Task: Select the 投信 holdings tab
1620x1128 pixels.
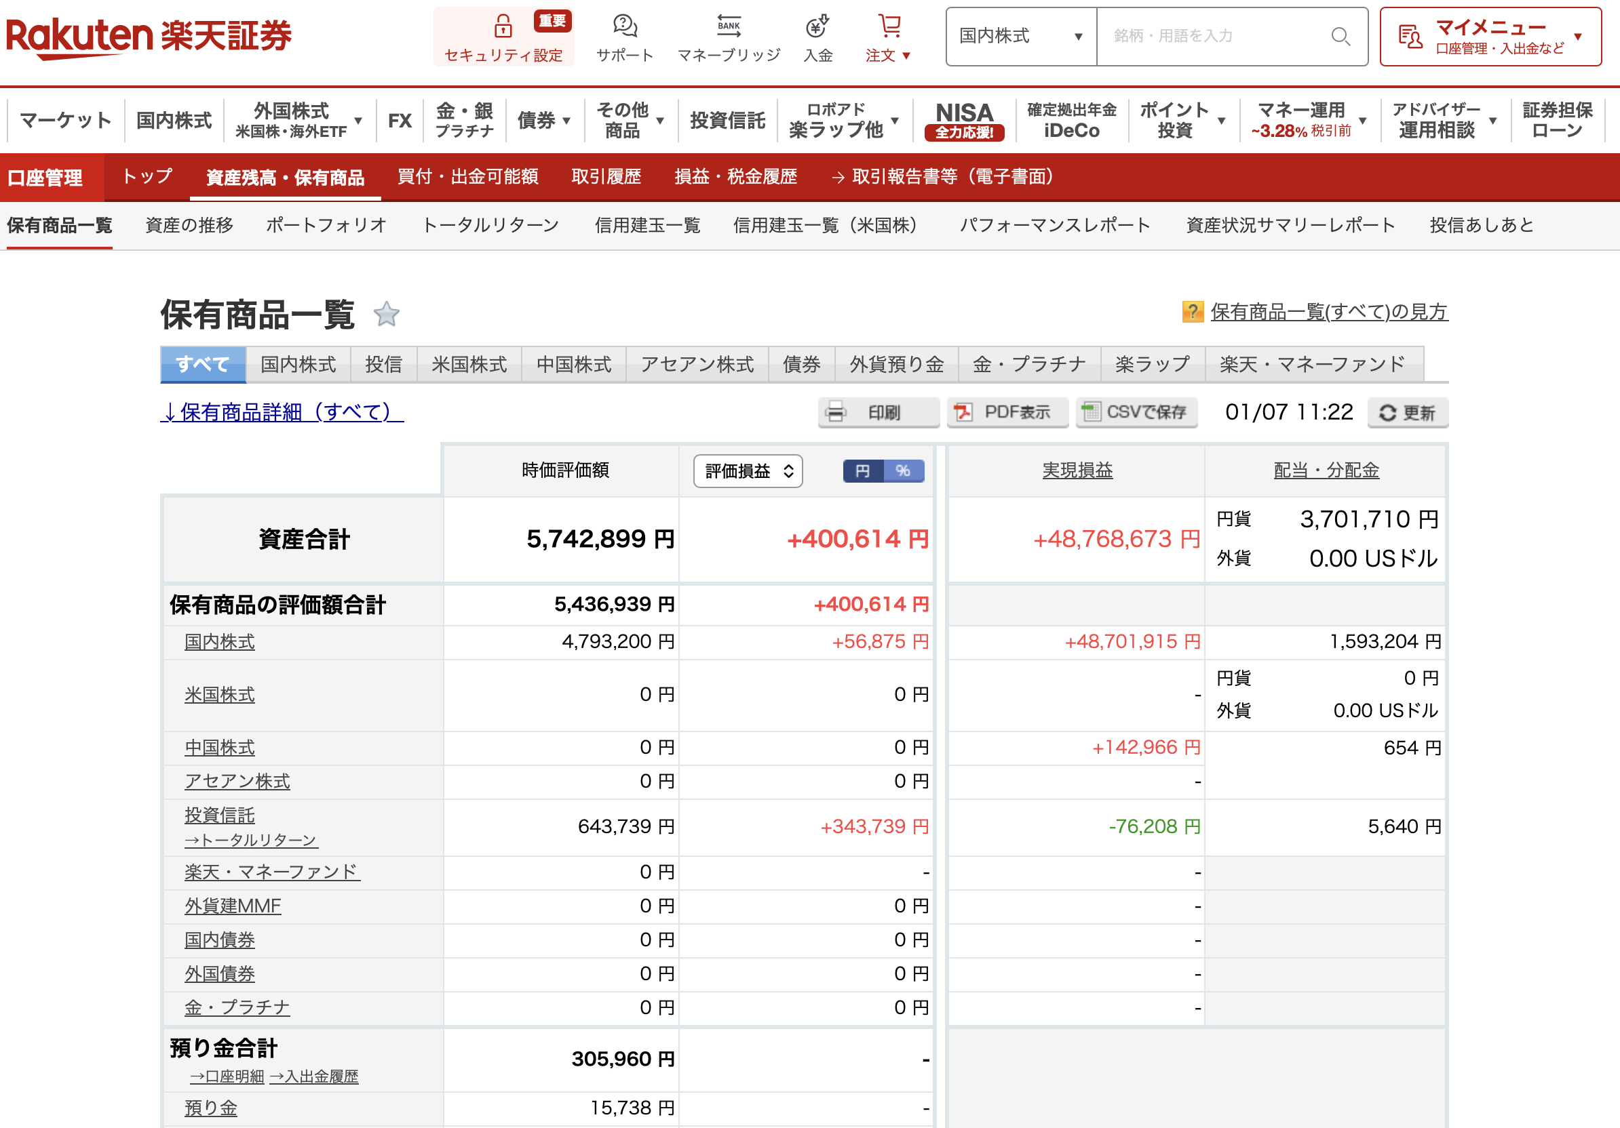Action: (383, 365)
